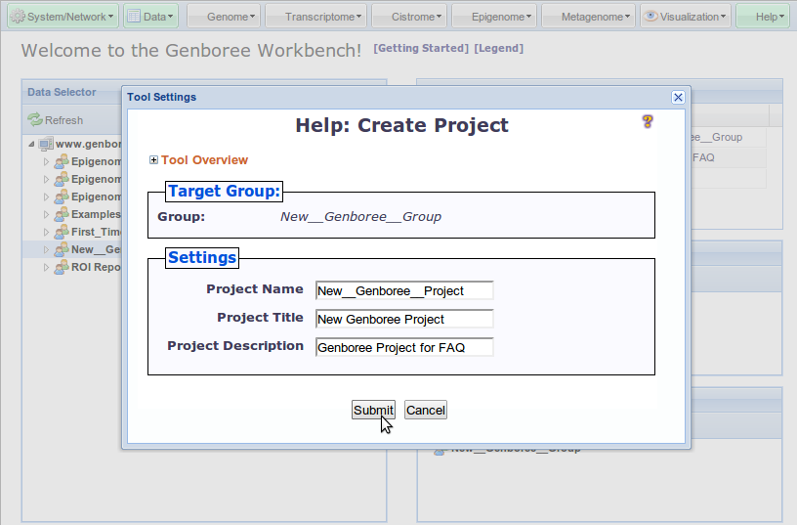Expand the Tool Overview section
The image size is (797, 525).
tap(154, 160)
